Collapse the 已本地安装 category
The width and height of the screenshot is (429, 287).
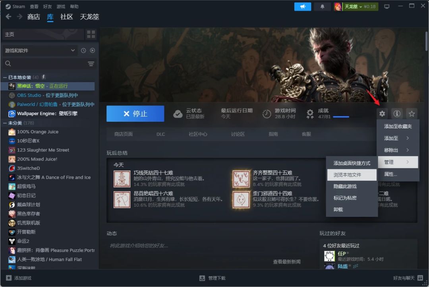coord(5,78)
